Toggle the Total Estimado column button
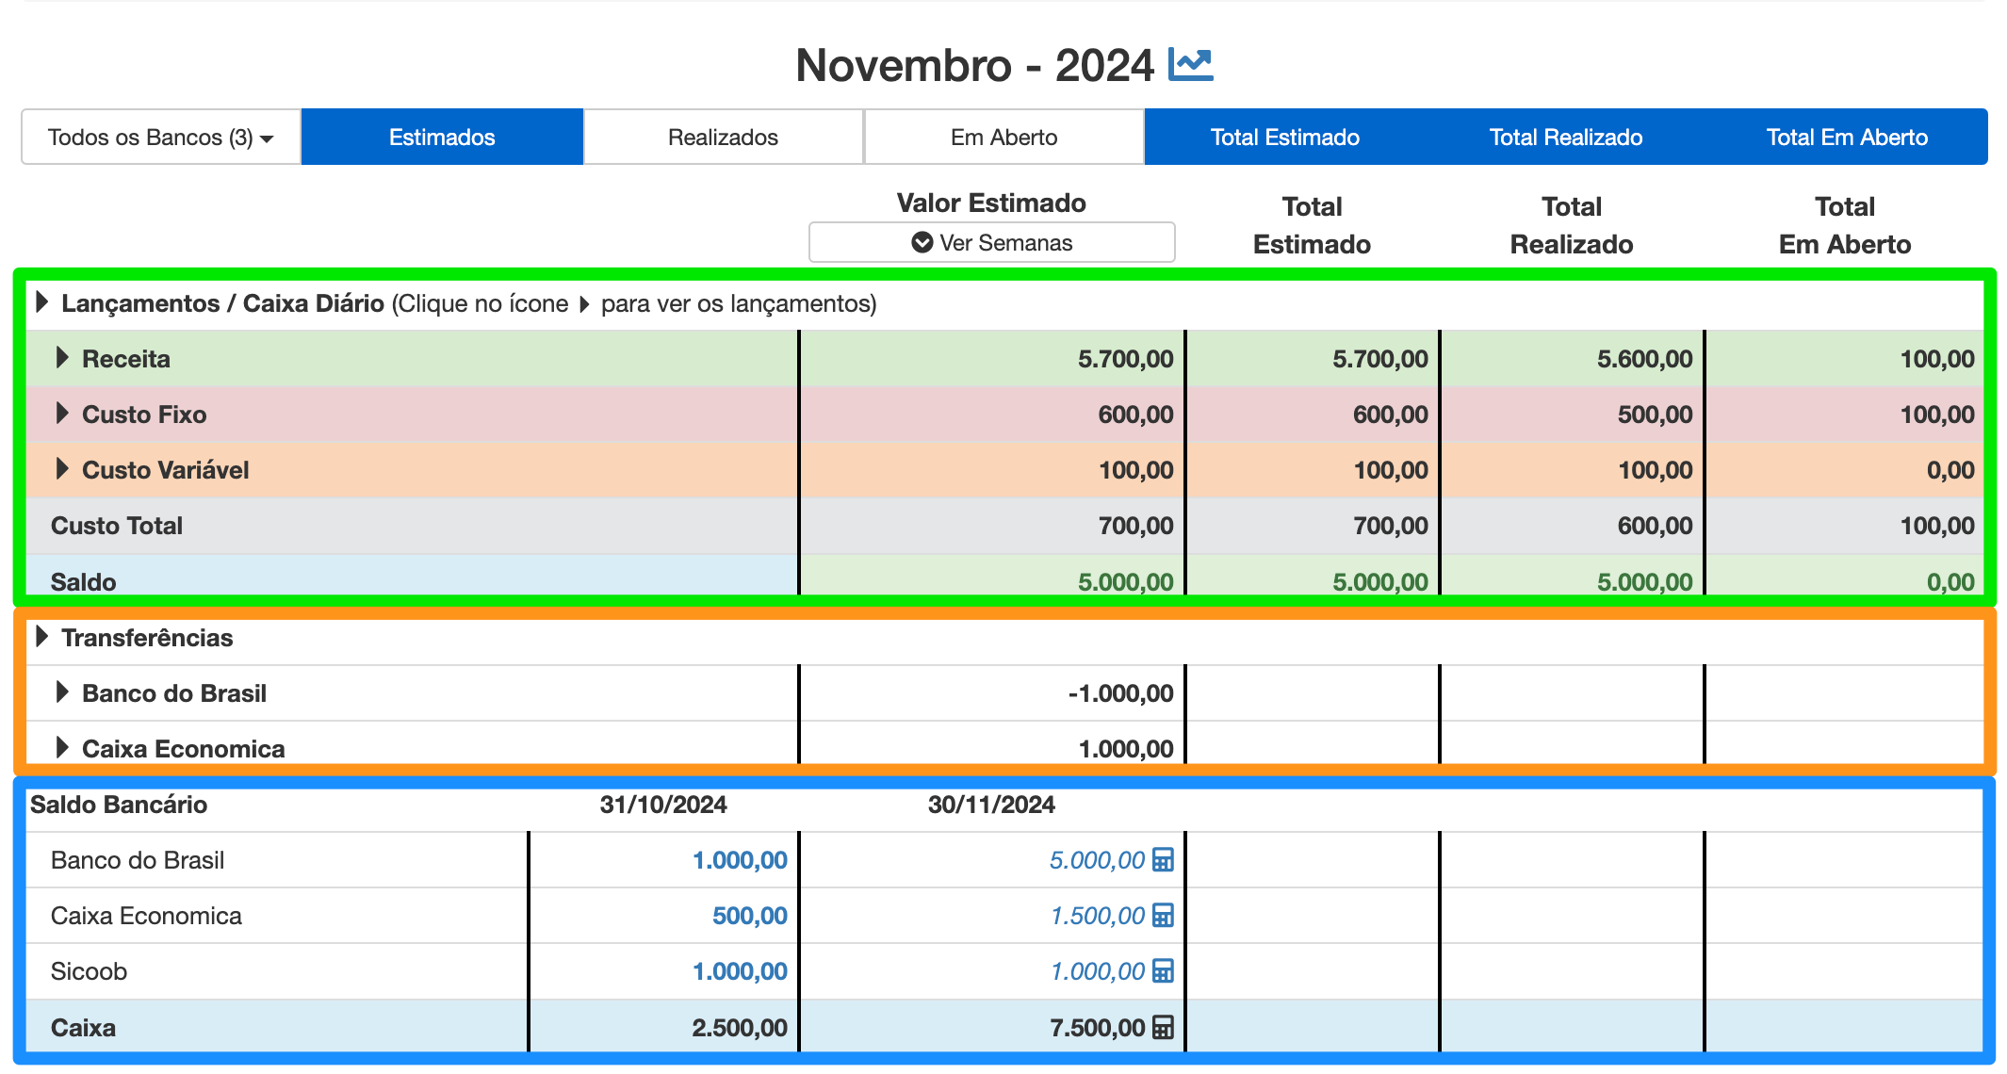 [x=1284, y=137]
